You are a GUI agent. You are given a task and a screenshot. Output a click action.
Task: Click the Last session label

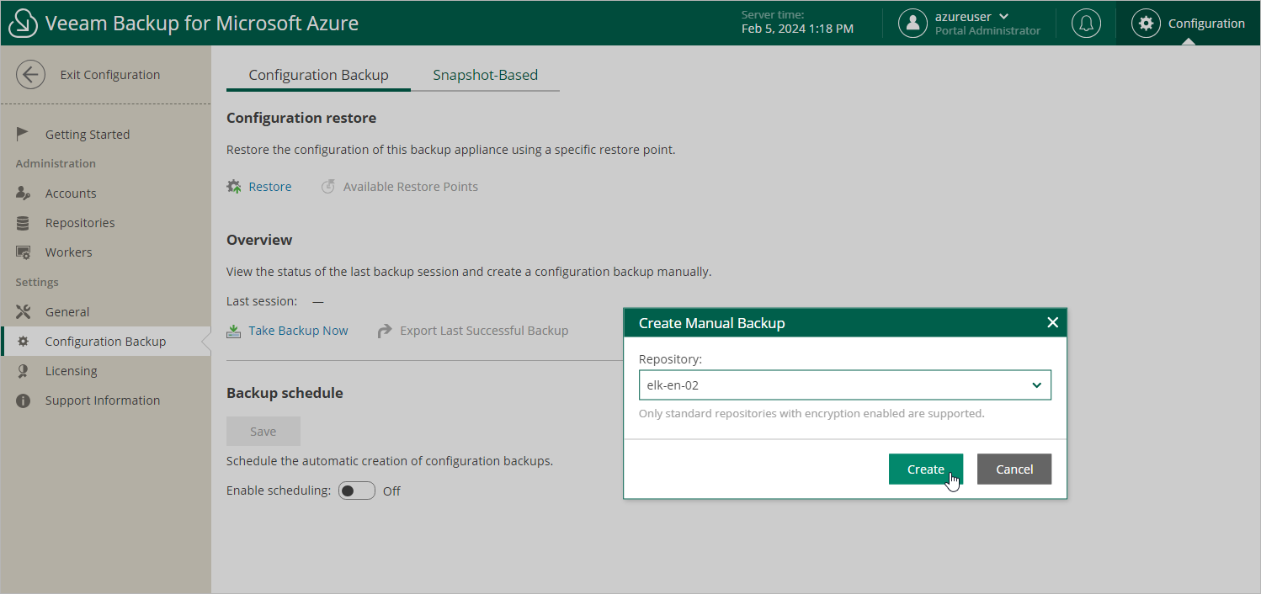[262, 301]
